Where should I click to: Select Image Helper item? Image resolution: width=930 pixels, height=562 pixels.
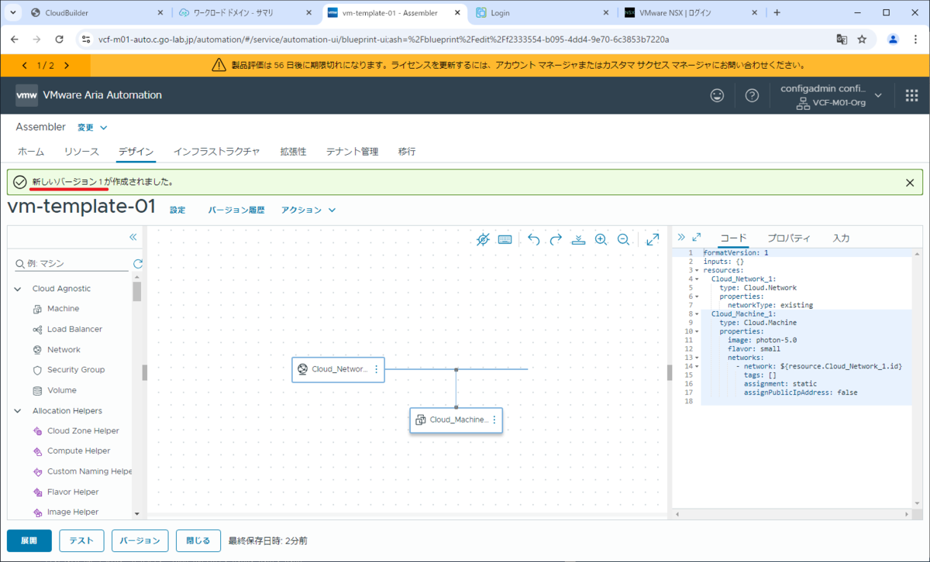(73, 512)
